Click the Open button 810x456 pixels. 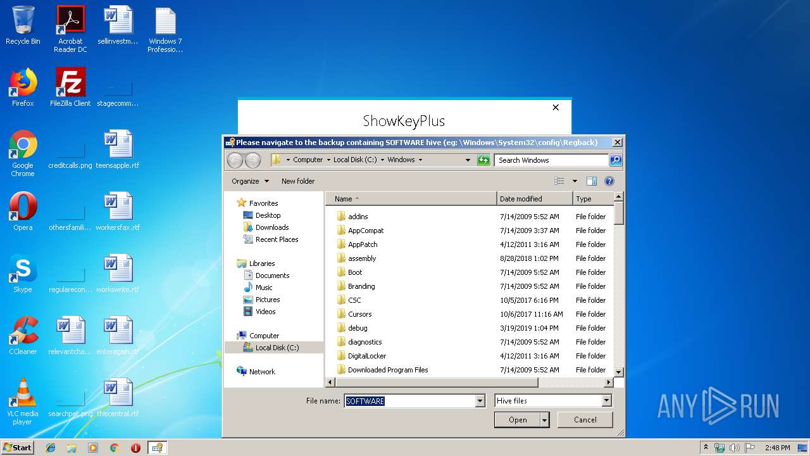point(518,420)
